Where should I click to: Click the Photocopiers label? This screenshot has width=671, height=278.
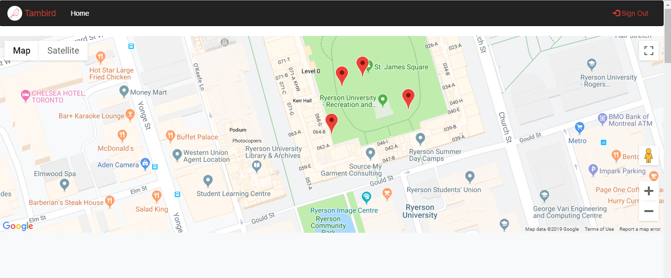point(247,141)
